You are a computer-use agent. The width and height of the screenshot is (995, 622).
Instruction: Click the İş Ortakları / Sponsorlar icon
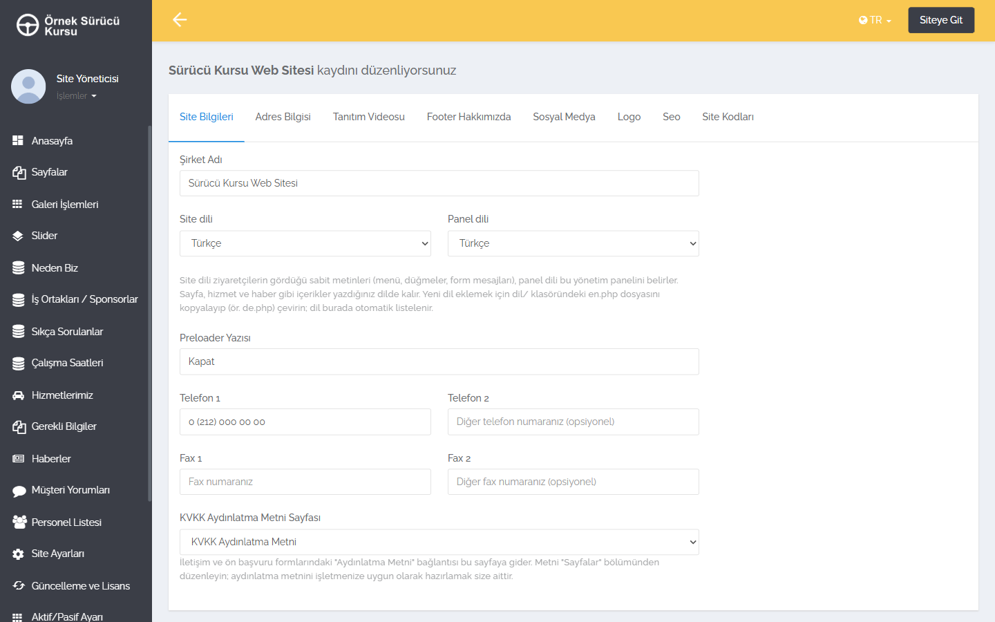tap(19, 300)
